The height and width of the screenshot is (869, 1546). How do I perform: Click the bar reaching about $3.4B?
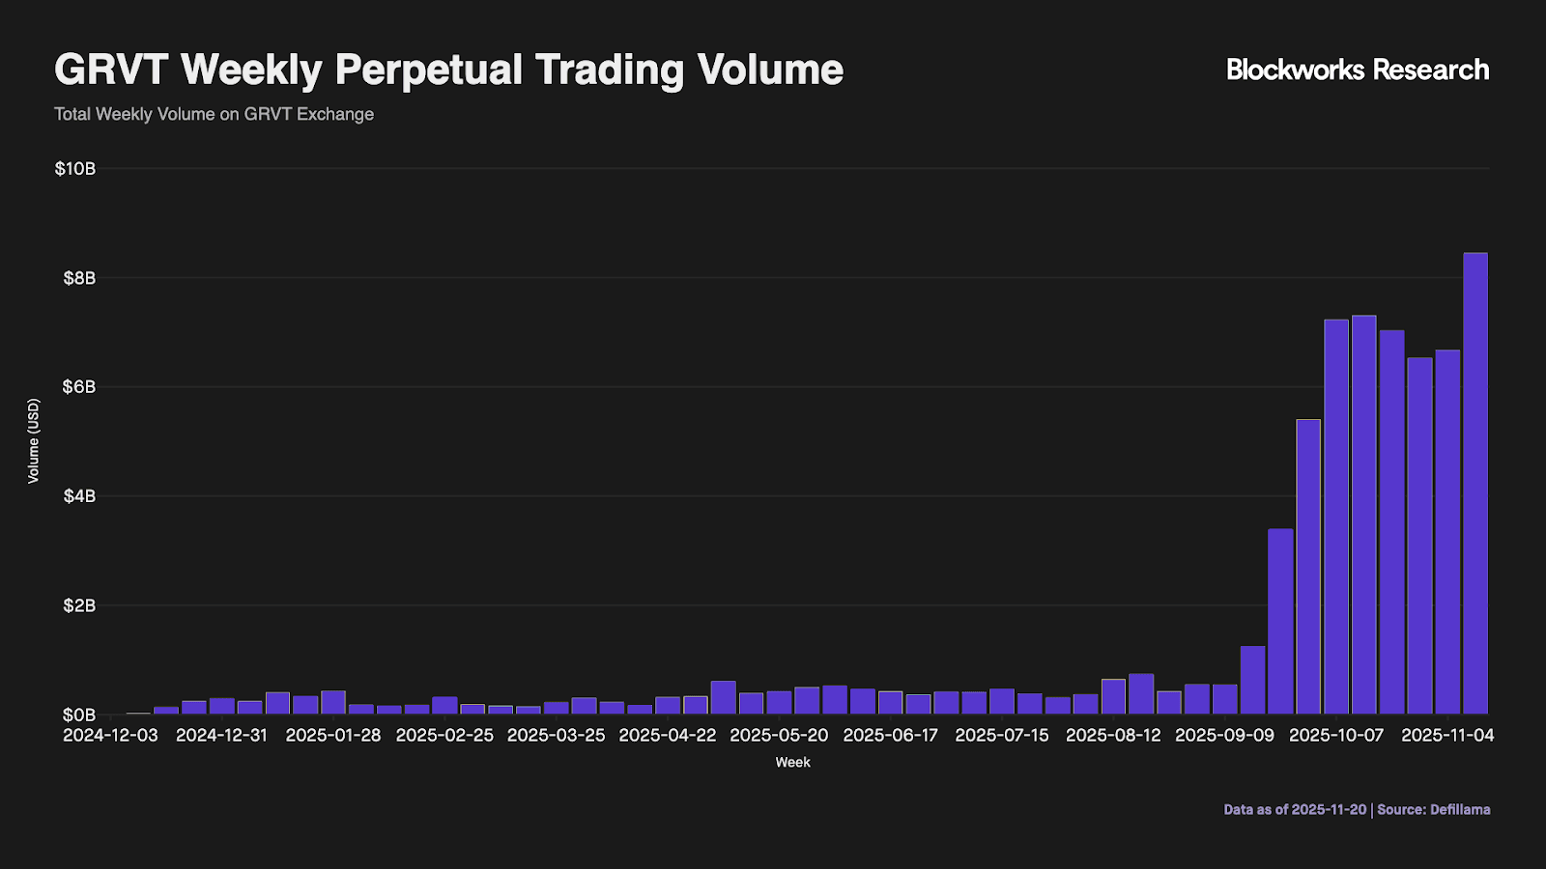point(1280,622)
